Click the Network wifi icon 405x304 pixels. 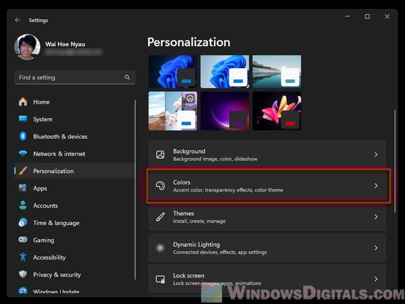tap(23, 153)
